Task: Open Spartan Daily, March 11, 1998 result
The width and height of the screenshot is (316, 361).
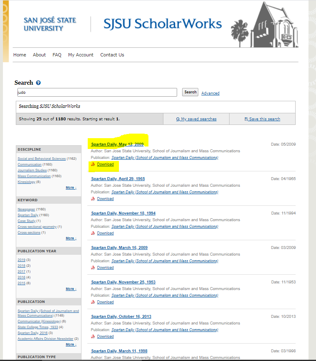Action: coord(119,351)
